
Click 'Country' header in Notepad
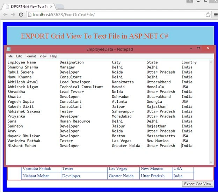point(189,62)
